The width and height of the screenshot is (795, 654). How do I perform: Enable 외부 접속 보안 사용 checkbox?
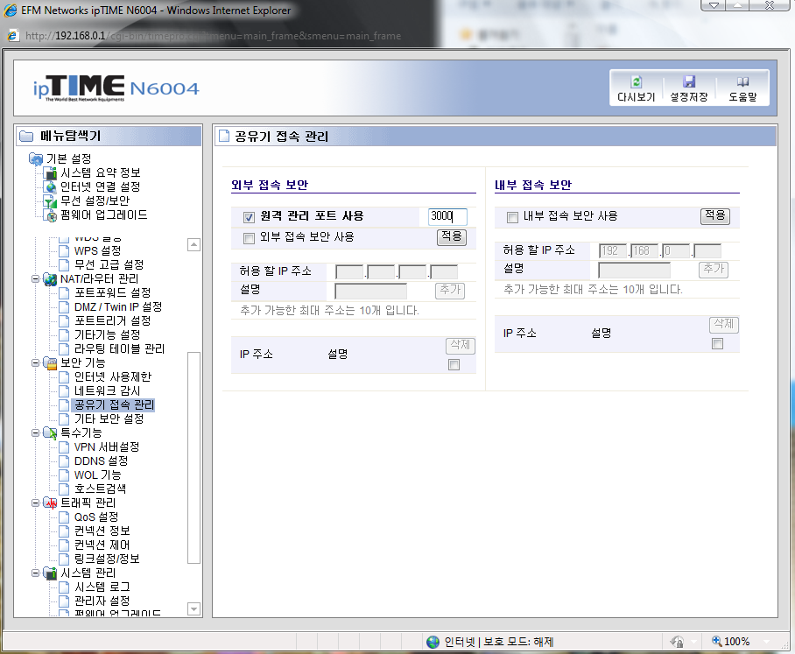249,238
